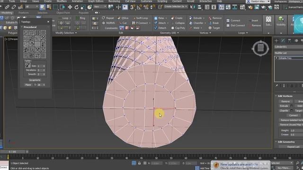Image resolution: width=303 pixels, height=170 pixels.
Task: Click the Cap Poly button
Action: pyautogui.click(x=178, y=28)
